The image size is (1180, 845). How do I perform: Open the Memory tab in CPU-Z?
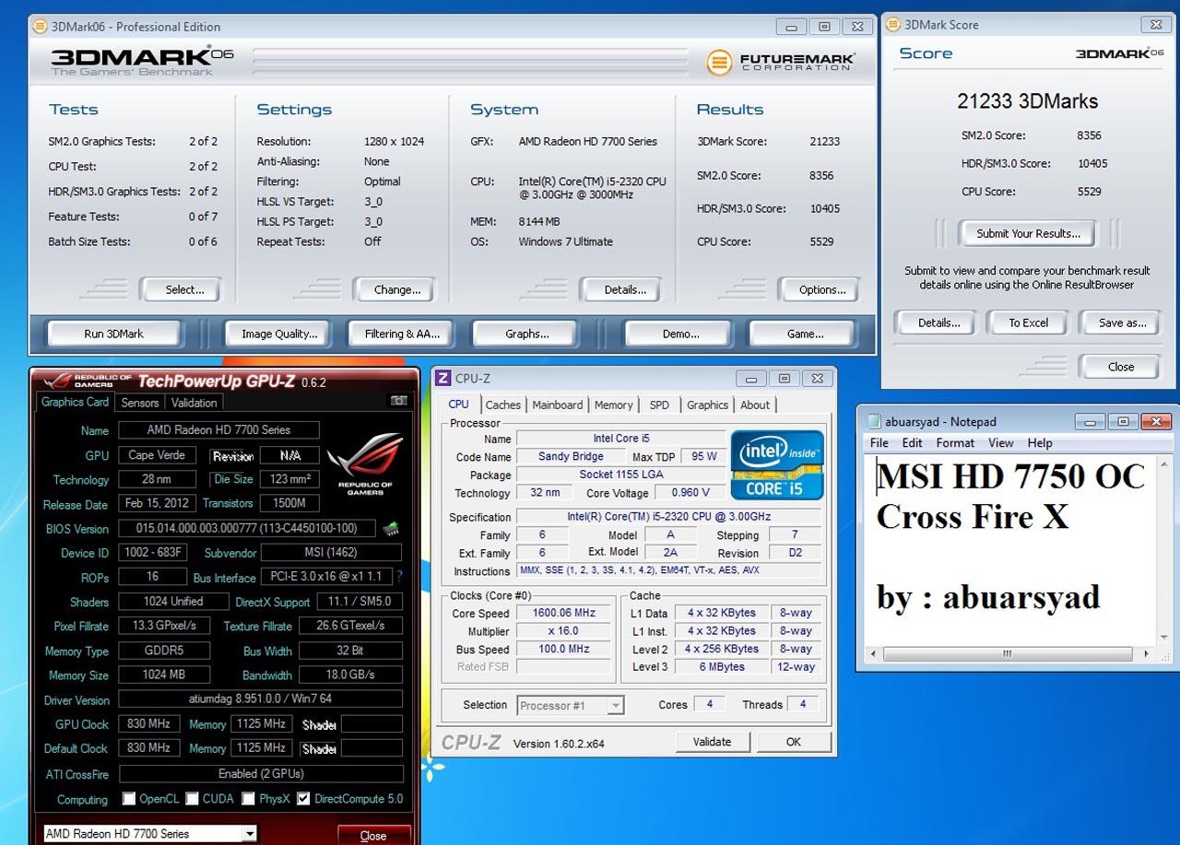[x=613, y=405]
